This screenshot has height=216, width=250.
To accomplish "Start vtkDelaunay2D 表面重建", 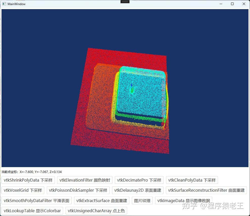I will 138,190.
